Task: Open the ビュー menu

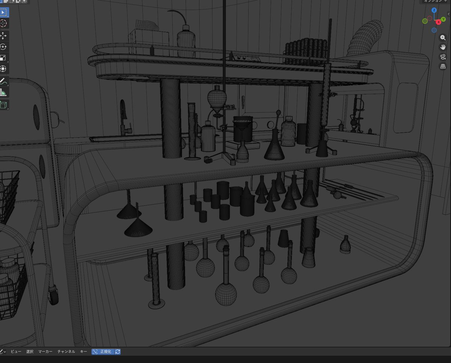Action: [16, 351]
